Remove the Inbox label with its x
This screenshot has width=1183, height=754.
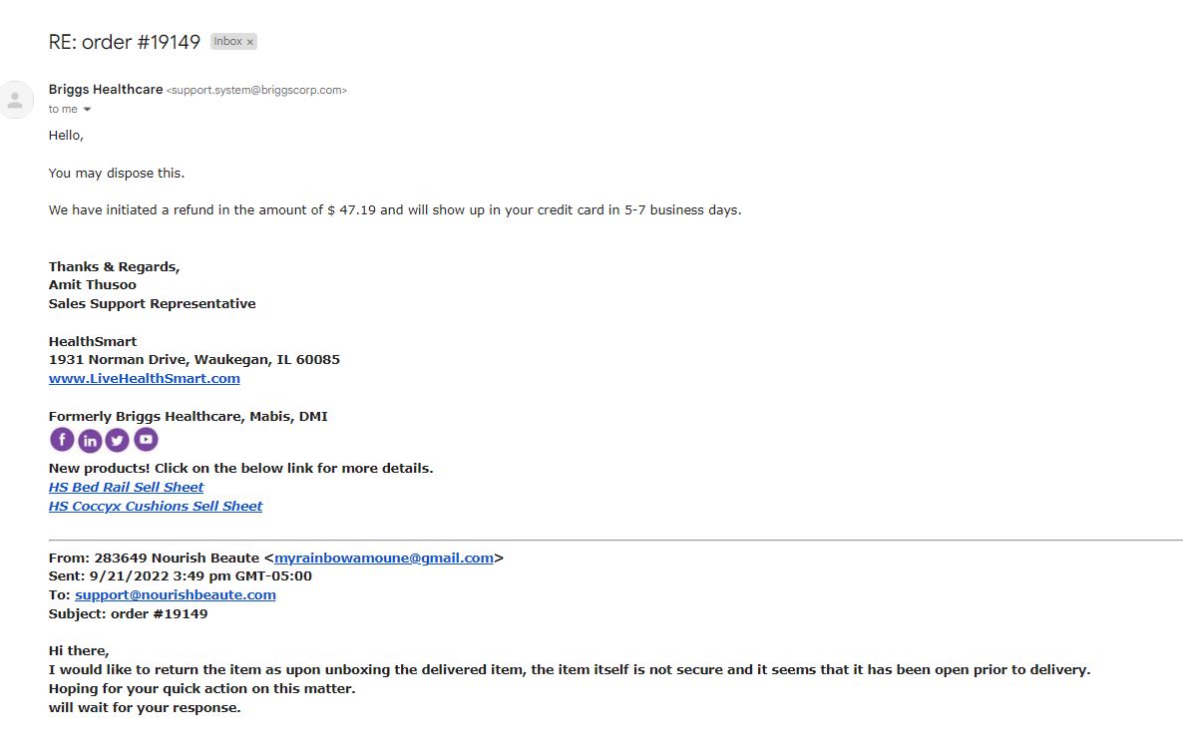pyautogui.click(x=249, y=42)
